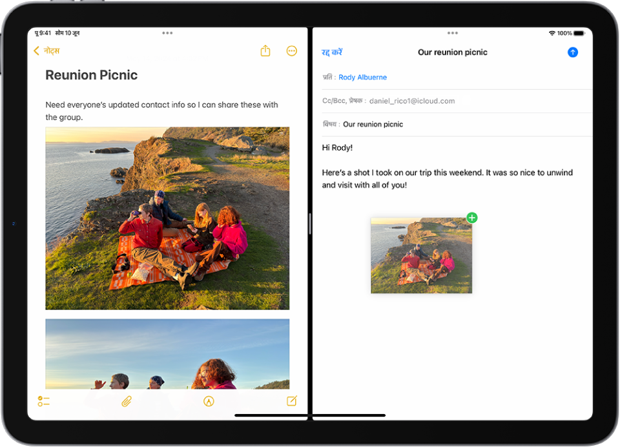This screenshot has width=620, height=447.
Task: Go back to नोट्स list
Action: coord(46,50)
